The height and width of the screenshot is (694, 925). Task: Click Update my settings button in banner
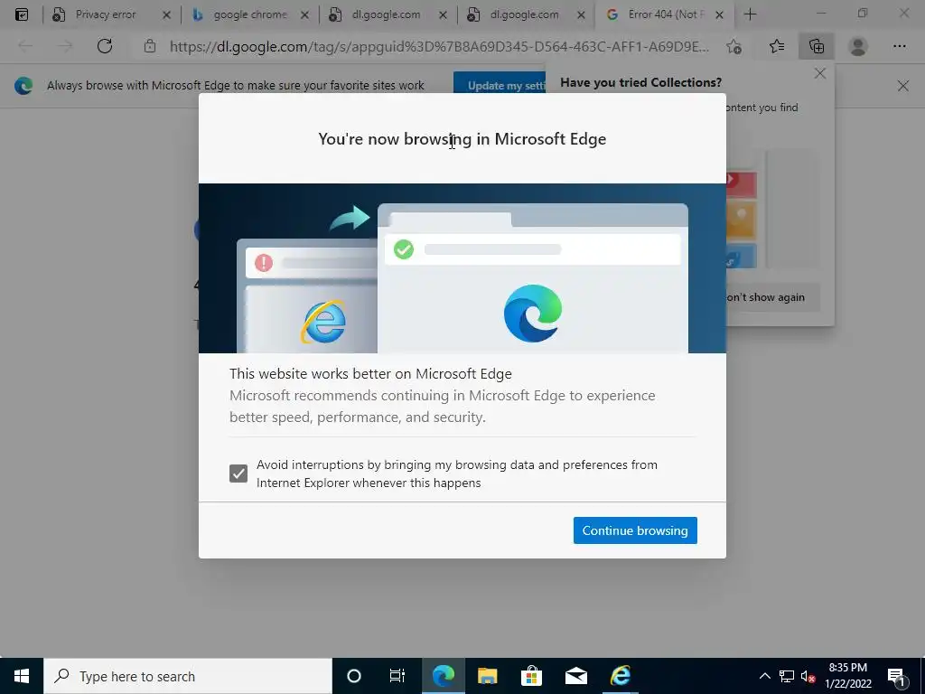pos(500,86)
